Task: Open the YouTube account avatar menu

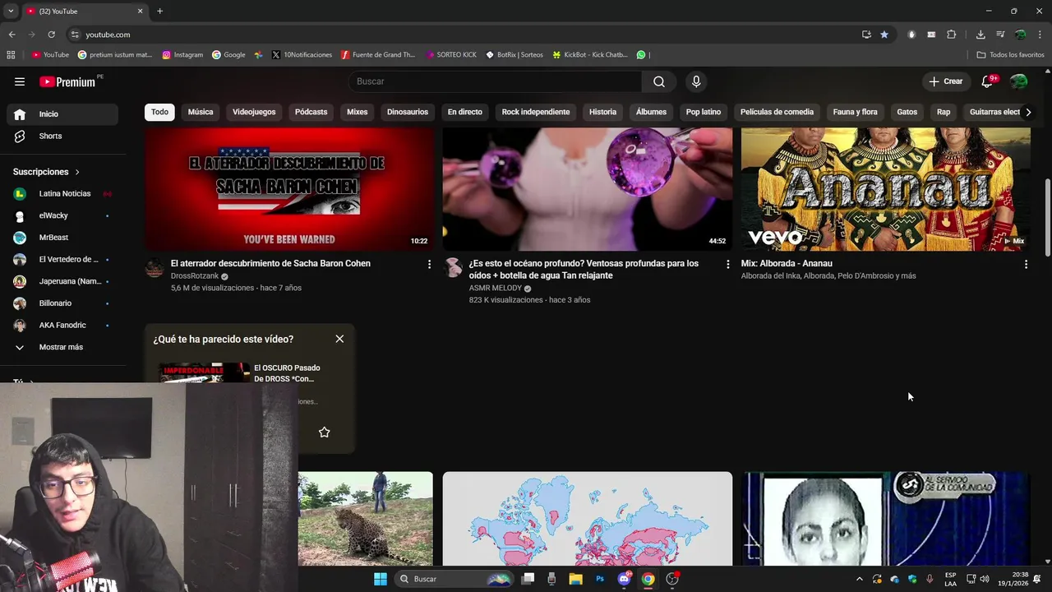Action: pyautogui.click(x=1019, y=81)
